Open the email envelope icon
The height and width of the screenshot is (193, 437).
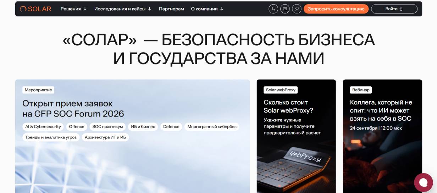(285, 9)
